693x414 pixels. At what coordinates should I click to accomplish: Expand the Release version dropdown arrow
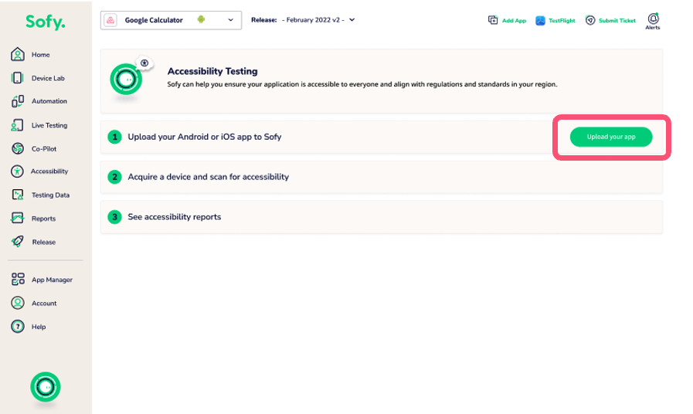(352, 20)
